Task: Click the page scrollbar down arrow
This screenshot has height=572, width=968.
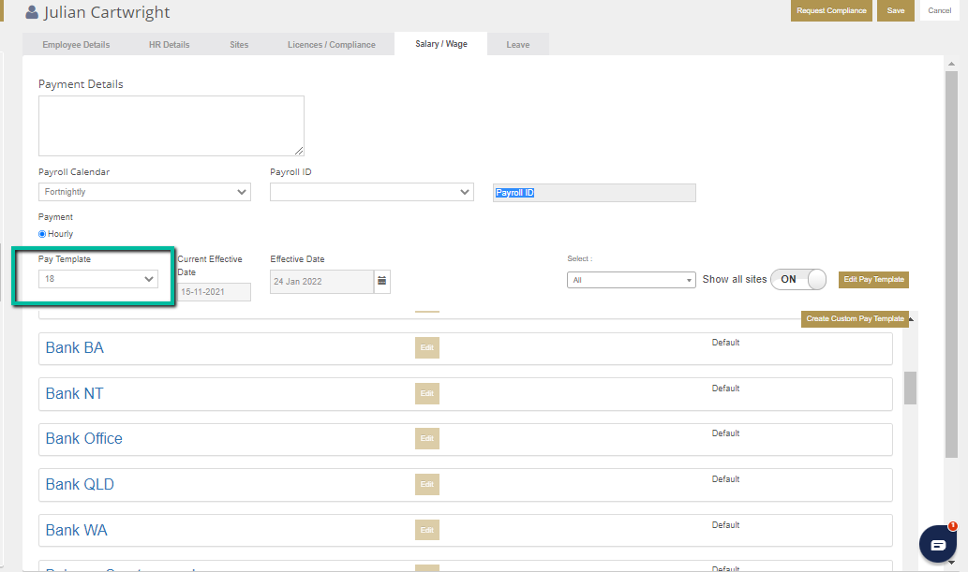Action: pos(951,562)
